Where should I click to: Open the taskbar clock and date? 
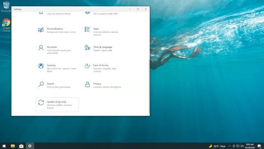pos(250,146)
